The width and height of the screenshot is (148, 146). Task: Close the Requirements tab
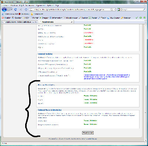[72, 22]
